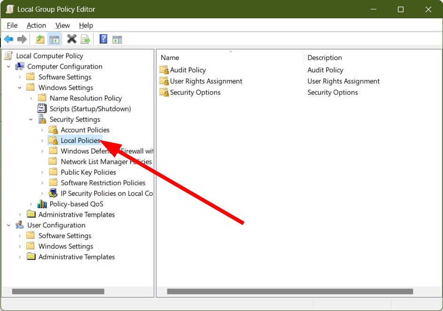Sort by the Description column header
443x311 pixels.
point(373,58)
